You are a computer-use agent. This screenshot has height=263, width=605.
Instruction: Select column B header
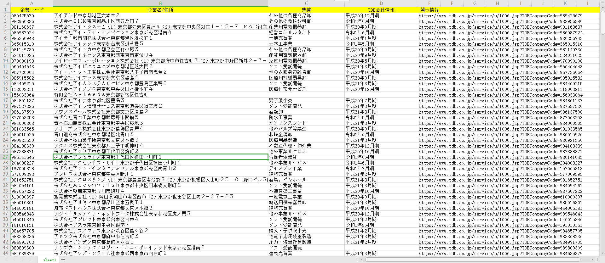160,3
